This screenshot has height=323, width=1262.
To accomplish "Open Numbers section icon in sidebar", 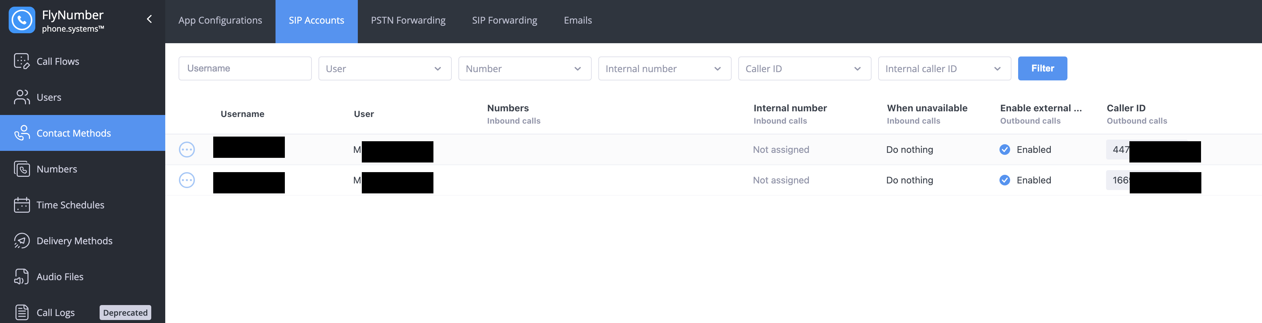I will coord(22,169).
